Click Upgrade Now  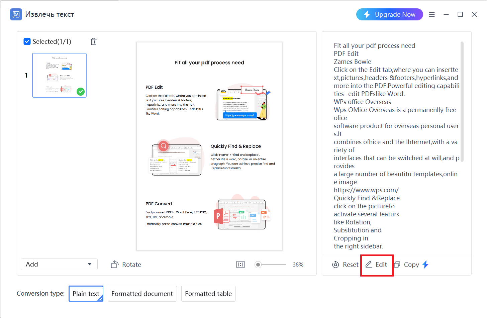click(389, 14)
